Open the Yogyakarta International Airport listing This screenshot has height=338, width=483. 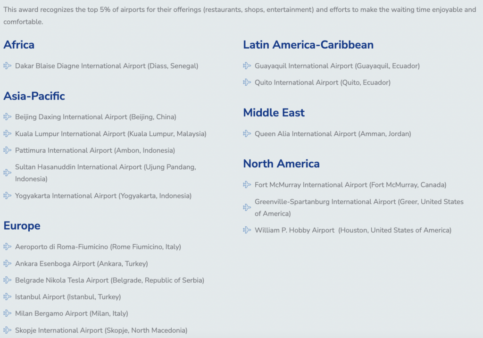coord(102,196)
